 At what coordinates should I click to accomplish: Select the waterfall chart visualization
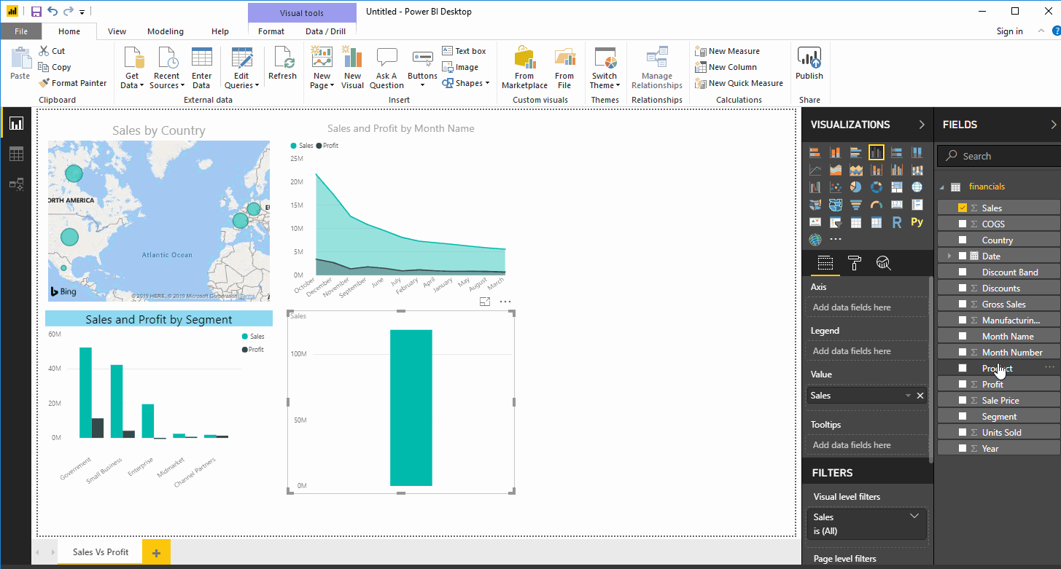815,187
